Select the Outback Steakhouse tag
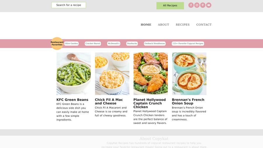 pos(155,44)
